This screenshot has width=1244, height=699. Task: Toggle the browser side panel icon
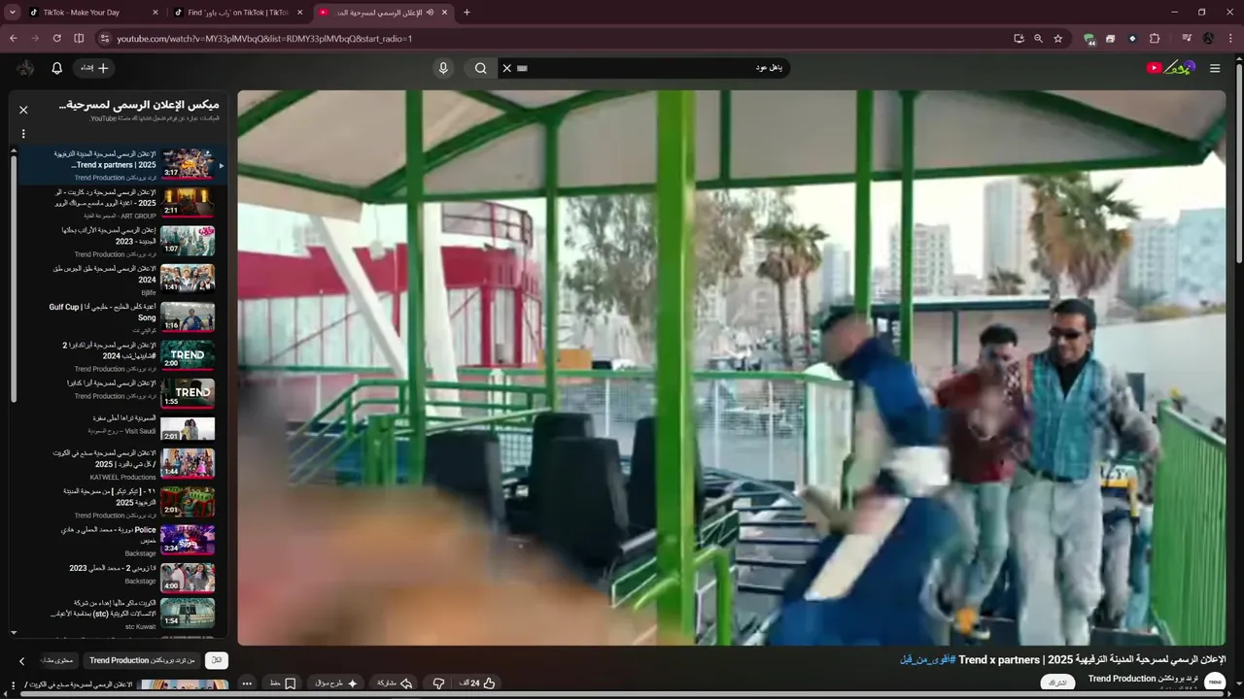(79, 39)
